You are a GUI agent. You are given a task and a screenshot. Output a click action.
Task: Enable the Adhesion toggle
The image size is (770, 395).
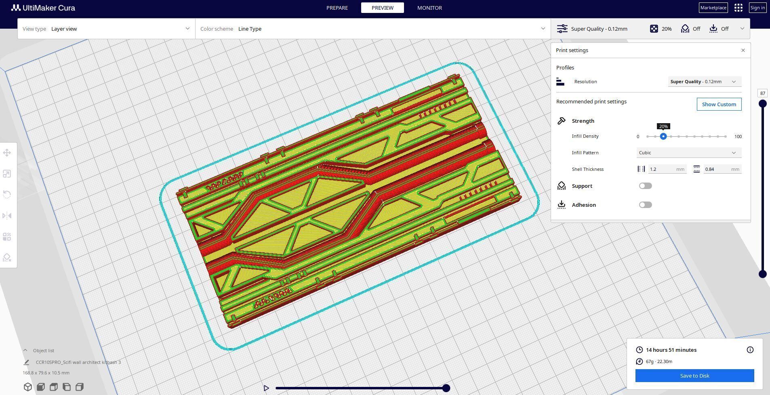[646, 205]
